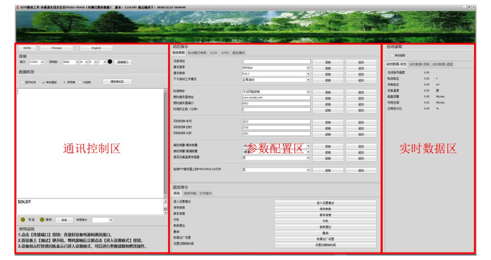
Task: Click the black connection status indicator circle
Action: [x=111, y=61]
